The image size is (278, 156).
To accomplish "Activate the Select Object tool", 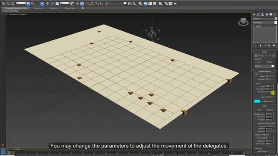I will (28, 3).
